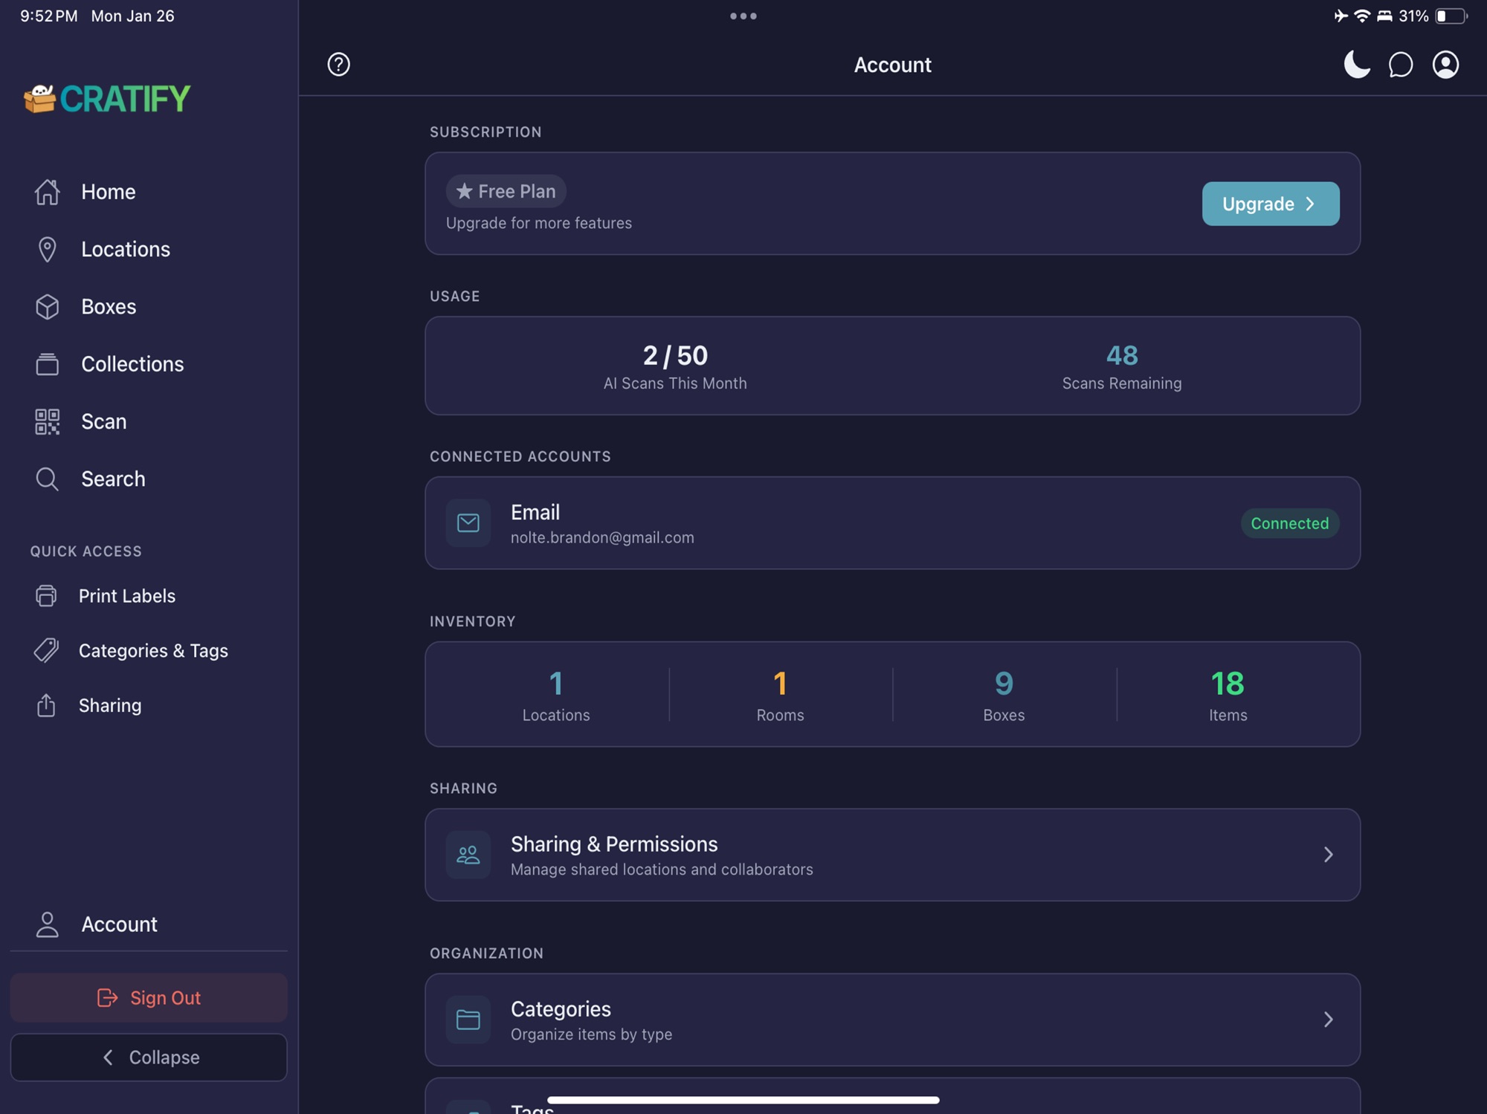Click the 2 / 50 AI Scans figure
The image size is (1487, 1114).
(x=675, y=355)
